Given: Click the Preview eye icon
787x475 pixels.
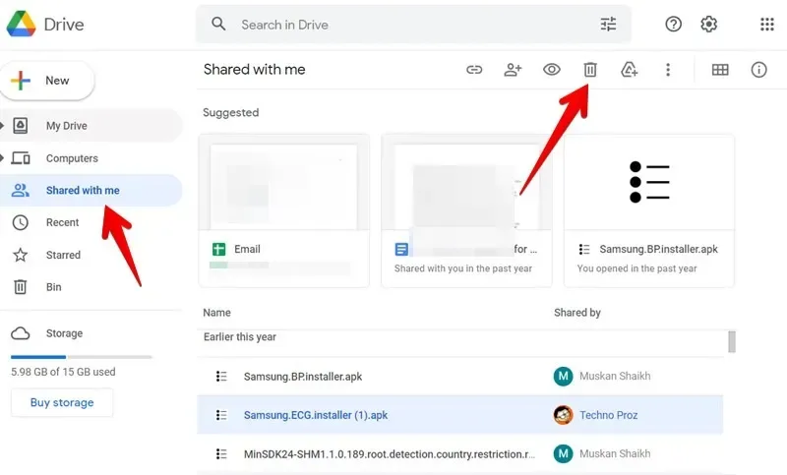Looking at the screenshot, I should (552, 70).
